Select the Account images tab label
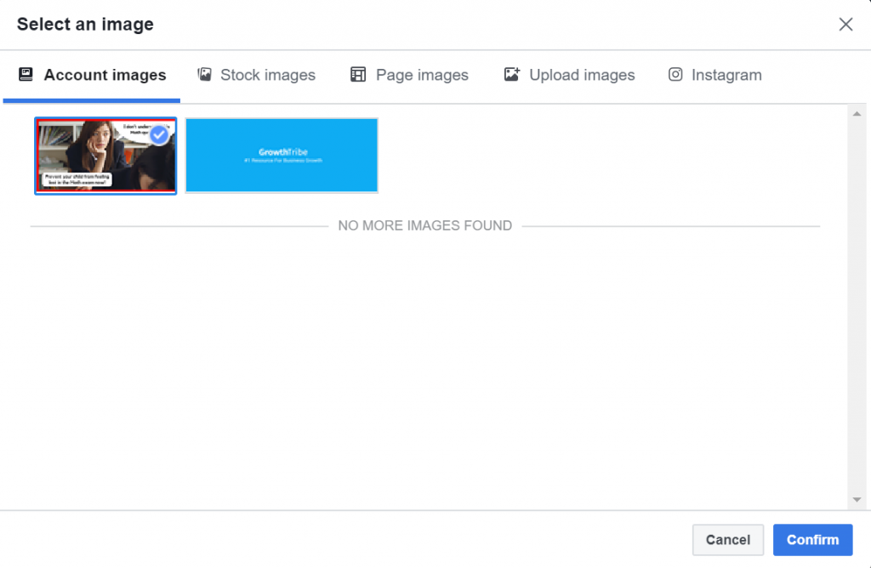 pyautogui.click(x=105, y=75)
